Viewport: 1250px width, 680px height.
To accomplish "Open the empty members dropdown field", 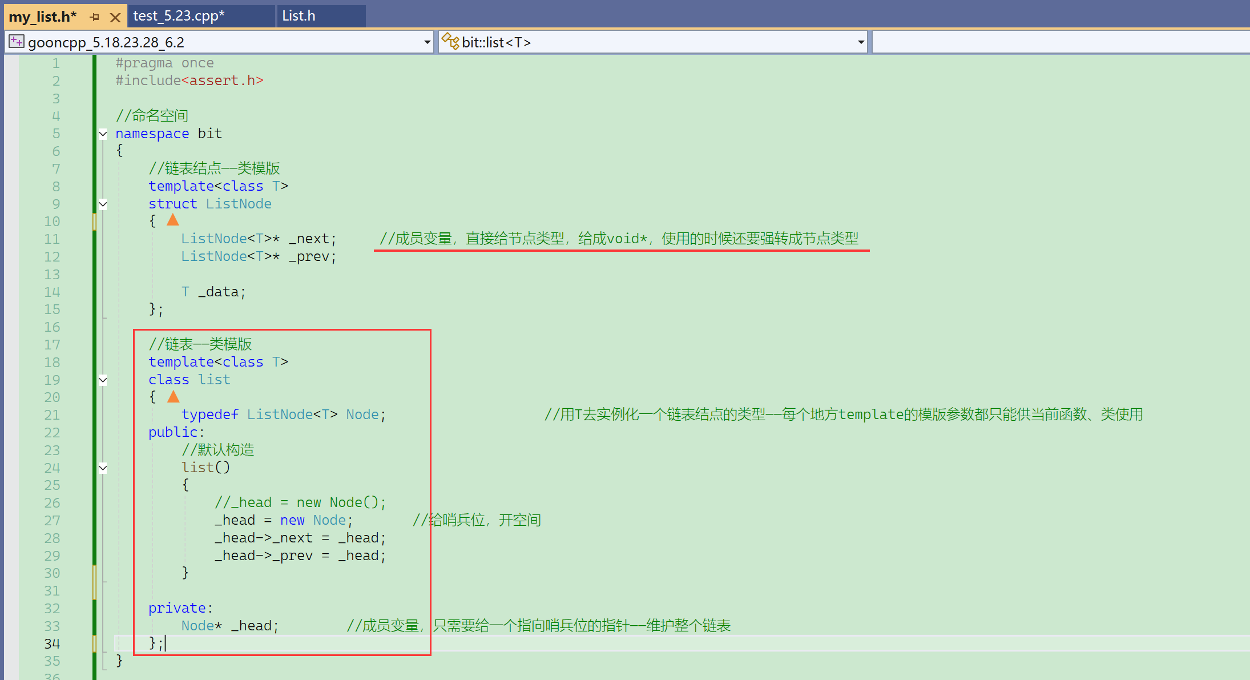I will click(x=1061, y=42).
